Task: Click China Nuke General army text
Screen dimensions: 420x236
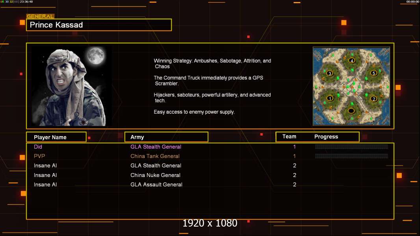Action: [155, 175]
